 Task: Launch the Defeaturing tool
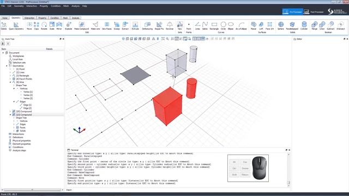tap(147, 26)
